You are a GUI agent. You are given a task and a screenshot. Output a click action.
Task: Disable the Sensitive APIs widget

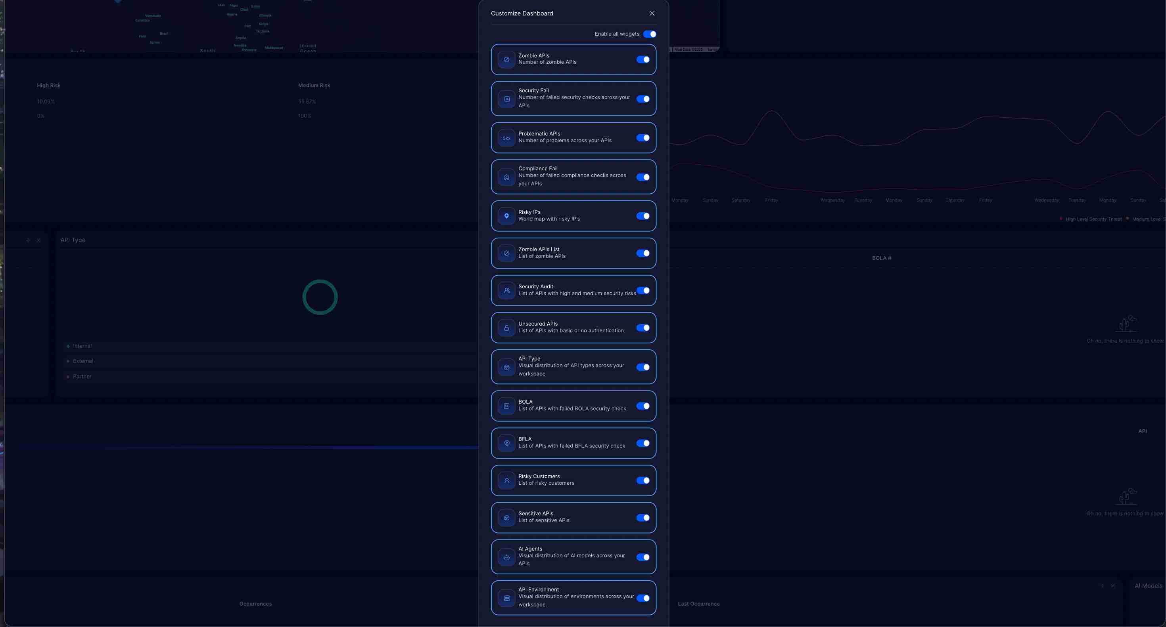[643, 518]
